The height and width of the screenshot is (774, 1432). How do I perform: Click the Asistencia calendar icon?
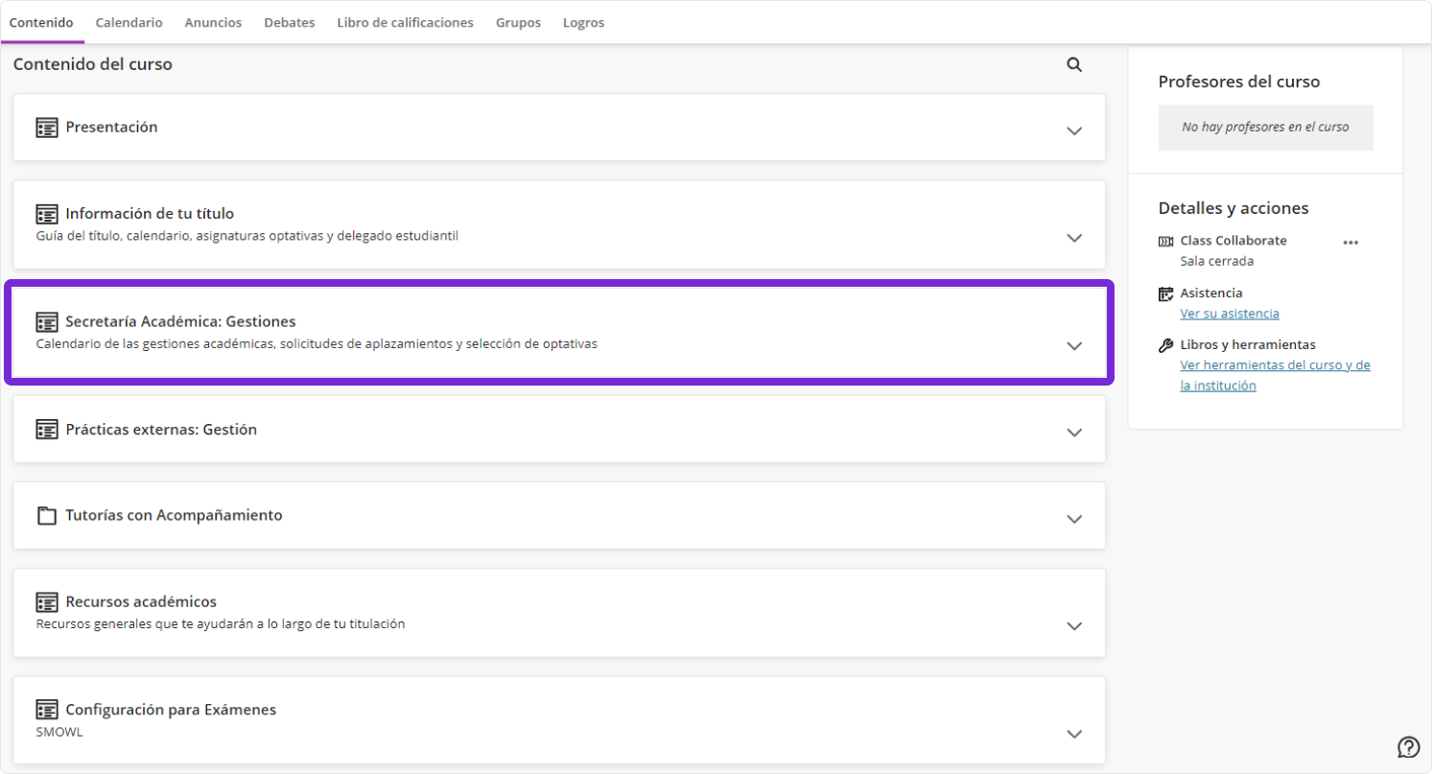(x=1166, y=293)
